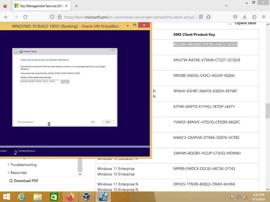Open Windows Store from taskbar
Image resolution: width=270 pixels, height=202 pixels.
54,197
